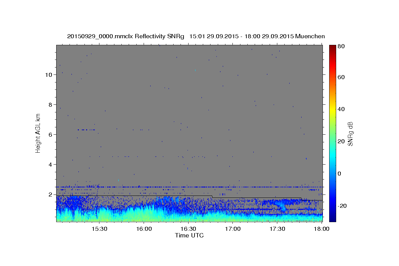399x266 pixels.
Task: Click the colorbar value 80
Action: [341, 47]
